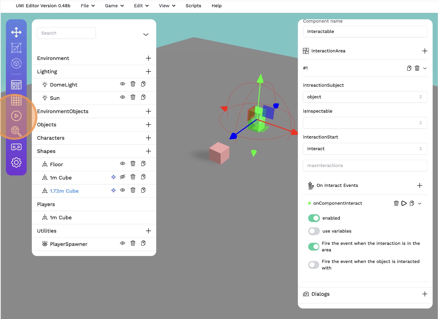Click the maxInteractions input field
The height and width of the screenshot is (319, 438).
coord(365,166)
